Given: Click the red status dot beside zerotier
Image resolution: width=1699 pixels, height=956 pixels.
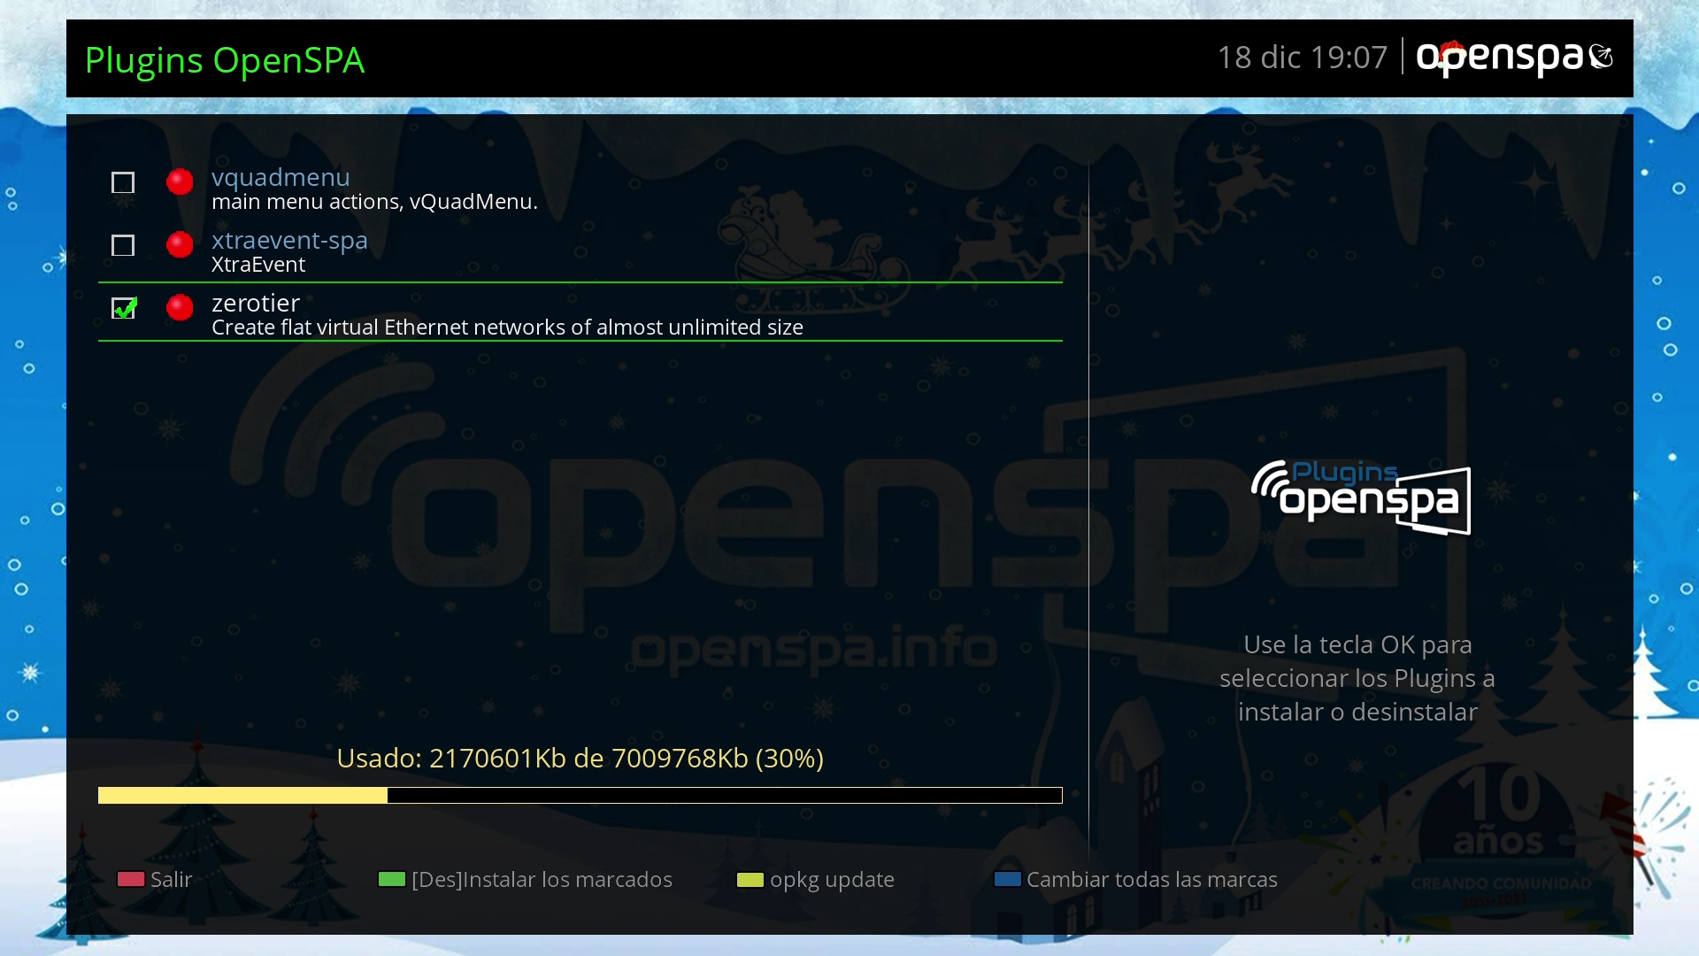Looking at the screenshot, I should tap(180, 308).
